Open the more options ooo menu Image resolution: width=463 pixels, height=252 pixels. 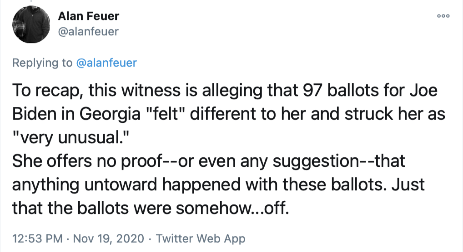(443, 15)
